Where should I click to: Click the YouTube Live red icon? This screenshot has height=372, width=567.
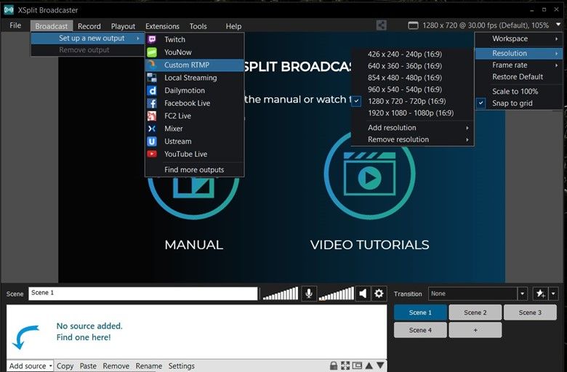(x=152, y=154)
